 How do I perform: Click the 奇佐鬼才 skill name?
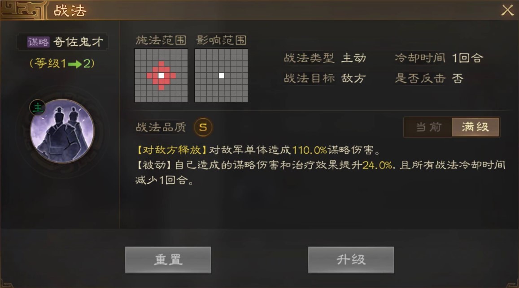[79, 42]
